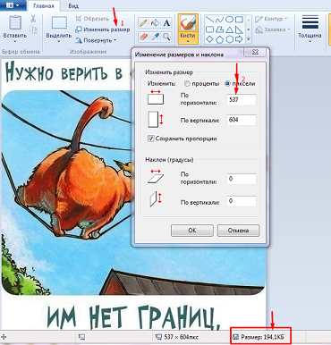Confirm the dialog with OK
Viewport: 331px width, 345px height.
click(192, 231)
